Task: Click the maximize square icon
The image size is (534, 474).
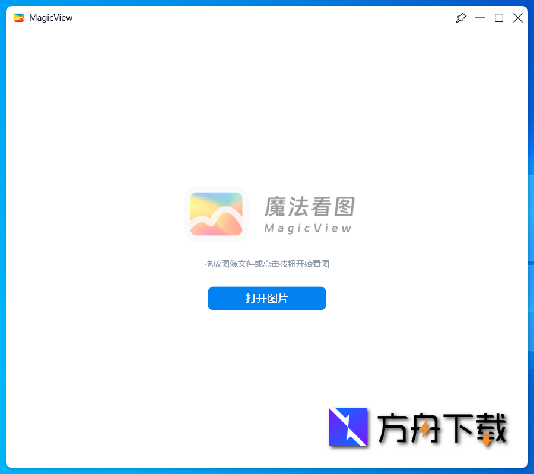Action: pos(498,18)
